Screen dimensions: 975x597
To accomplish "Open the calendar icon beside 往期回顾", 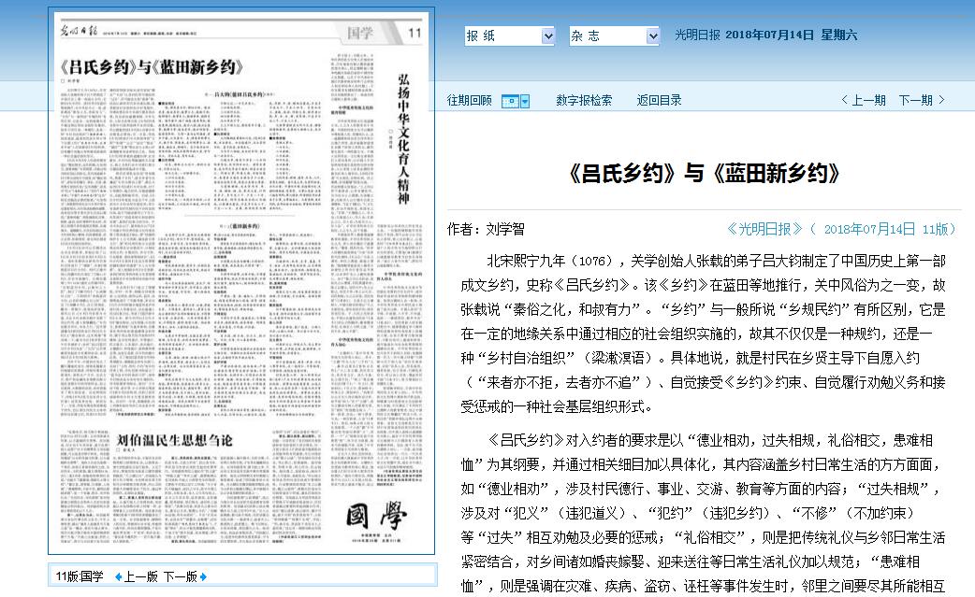I will [x=510, y=101].
